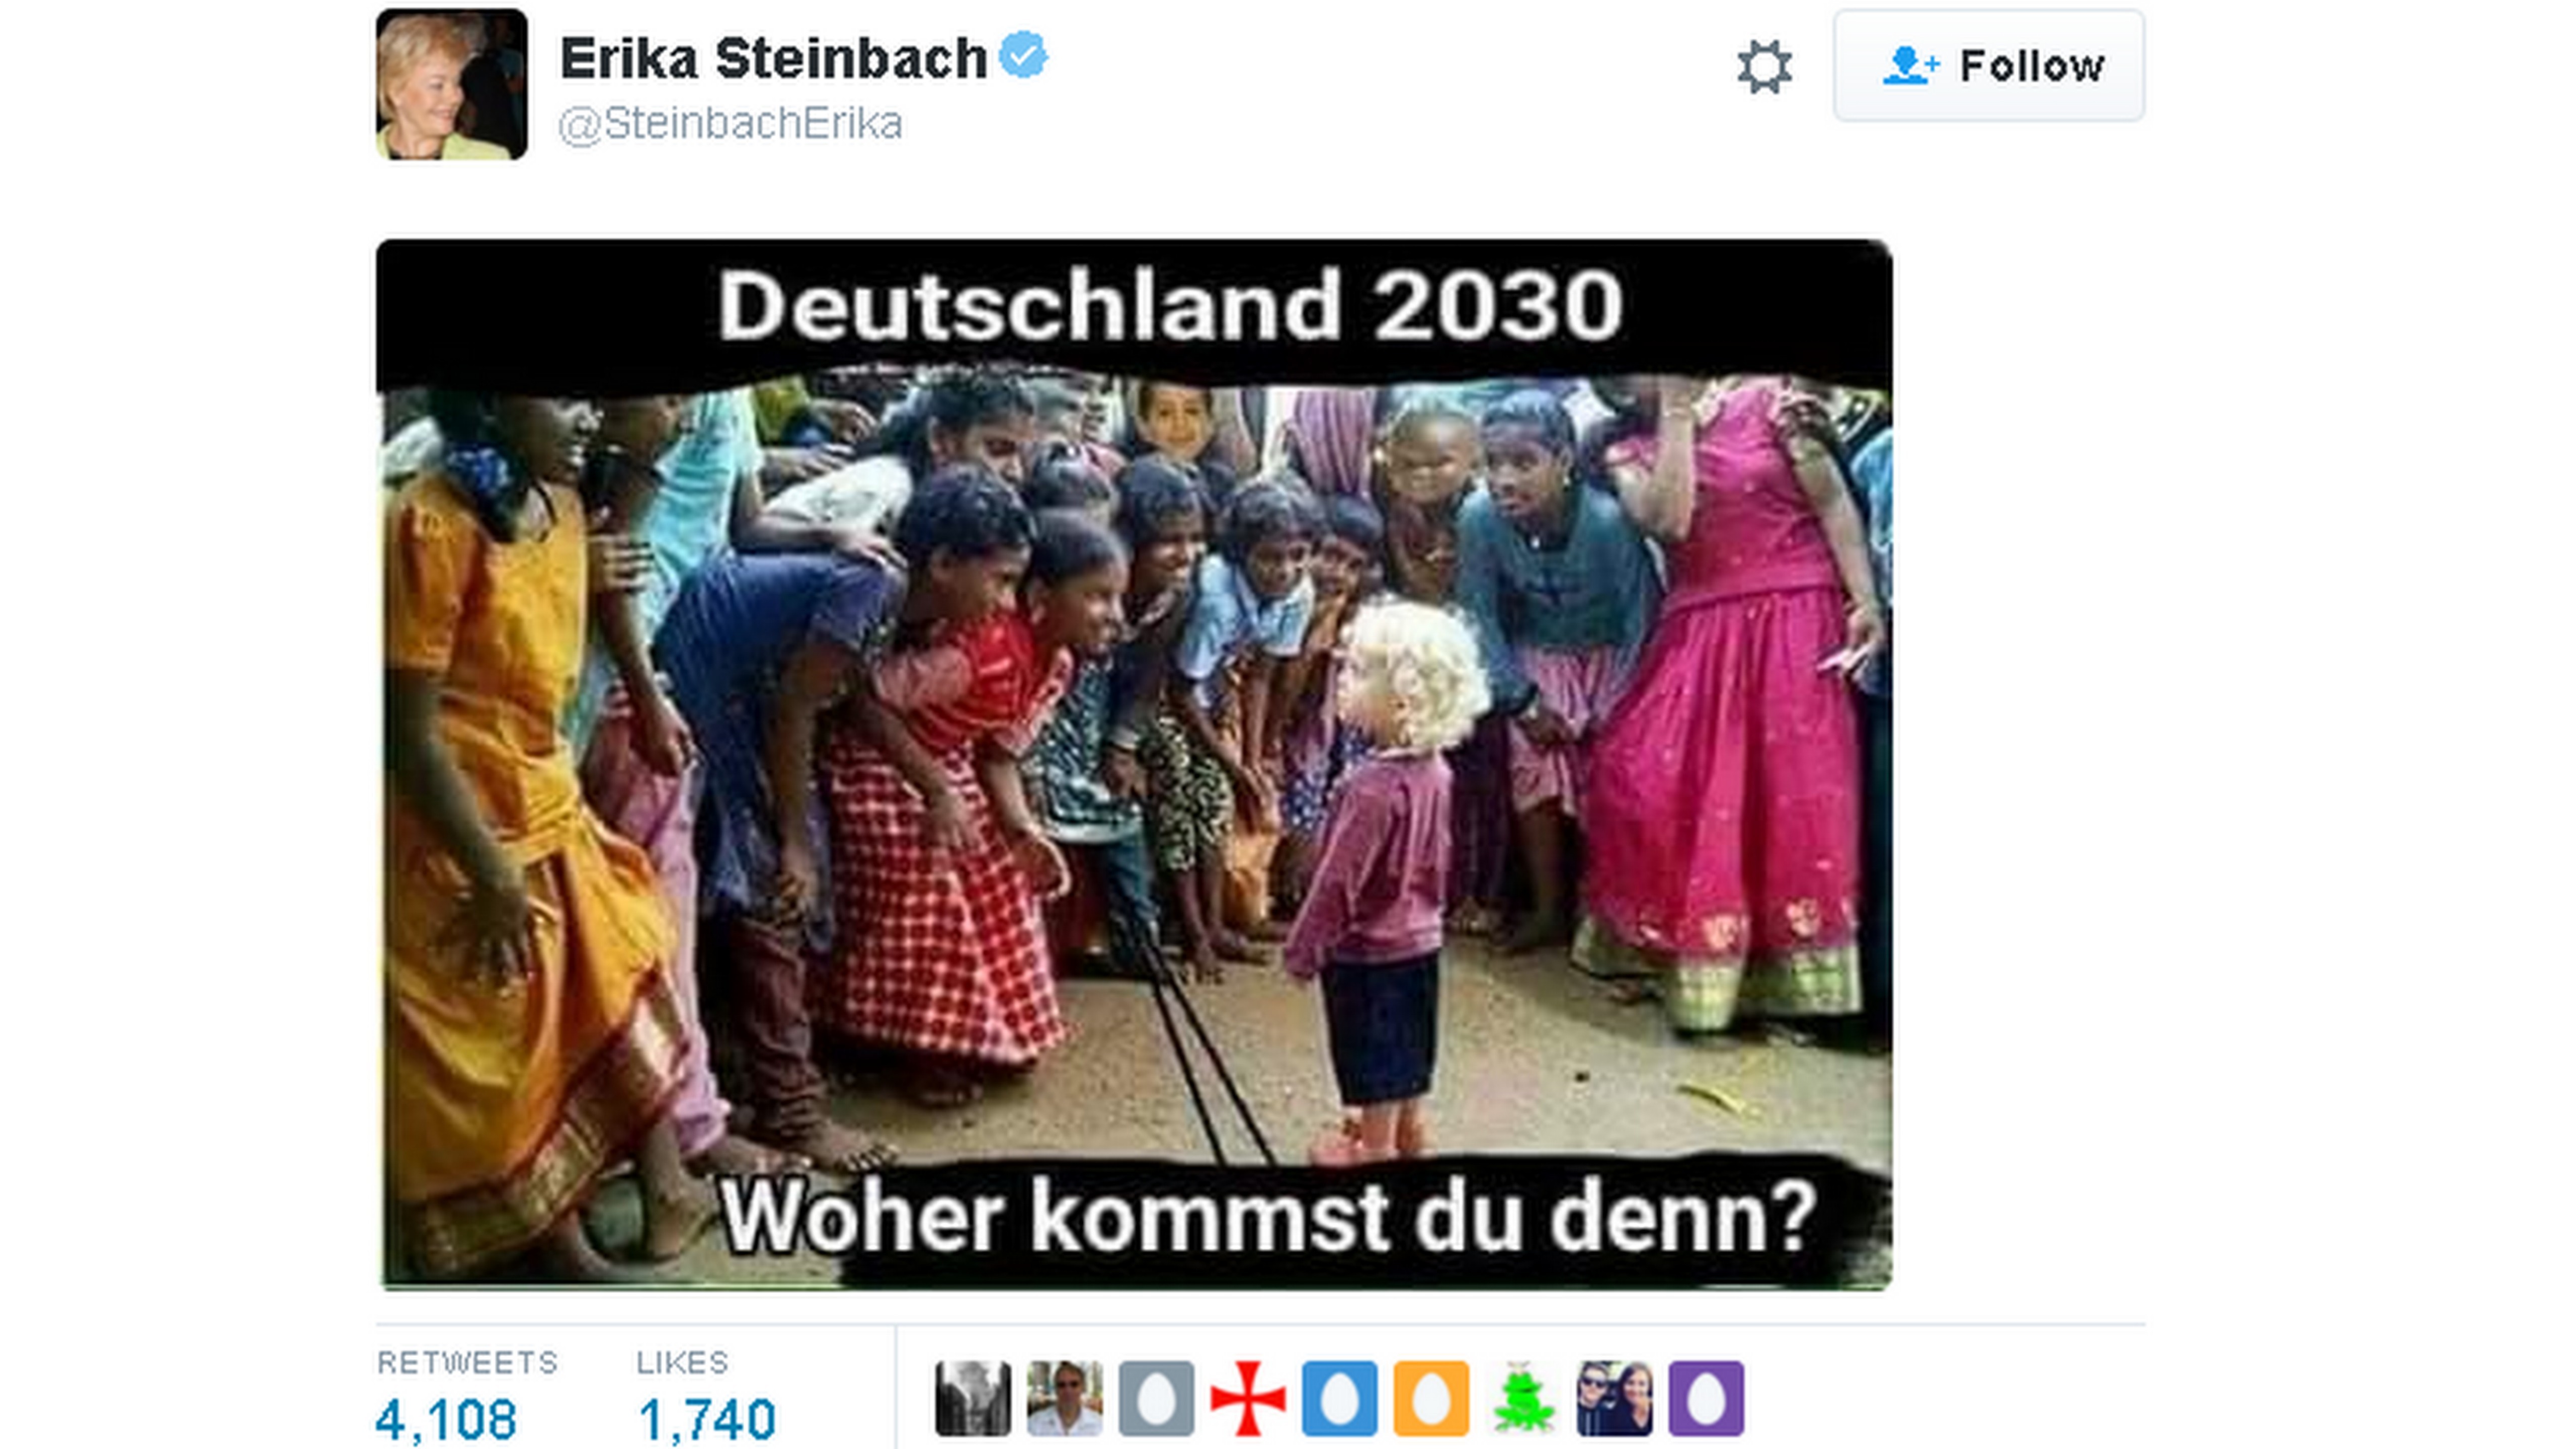
Task: Open Erika Steinbach's profile photo
Action: [x=452, y=84]
